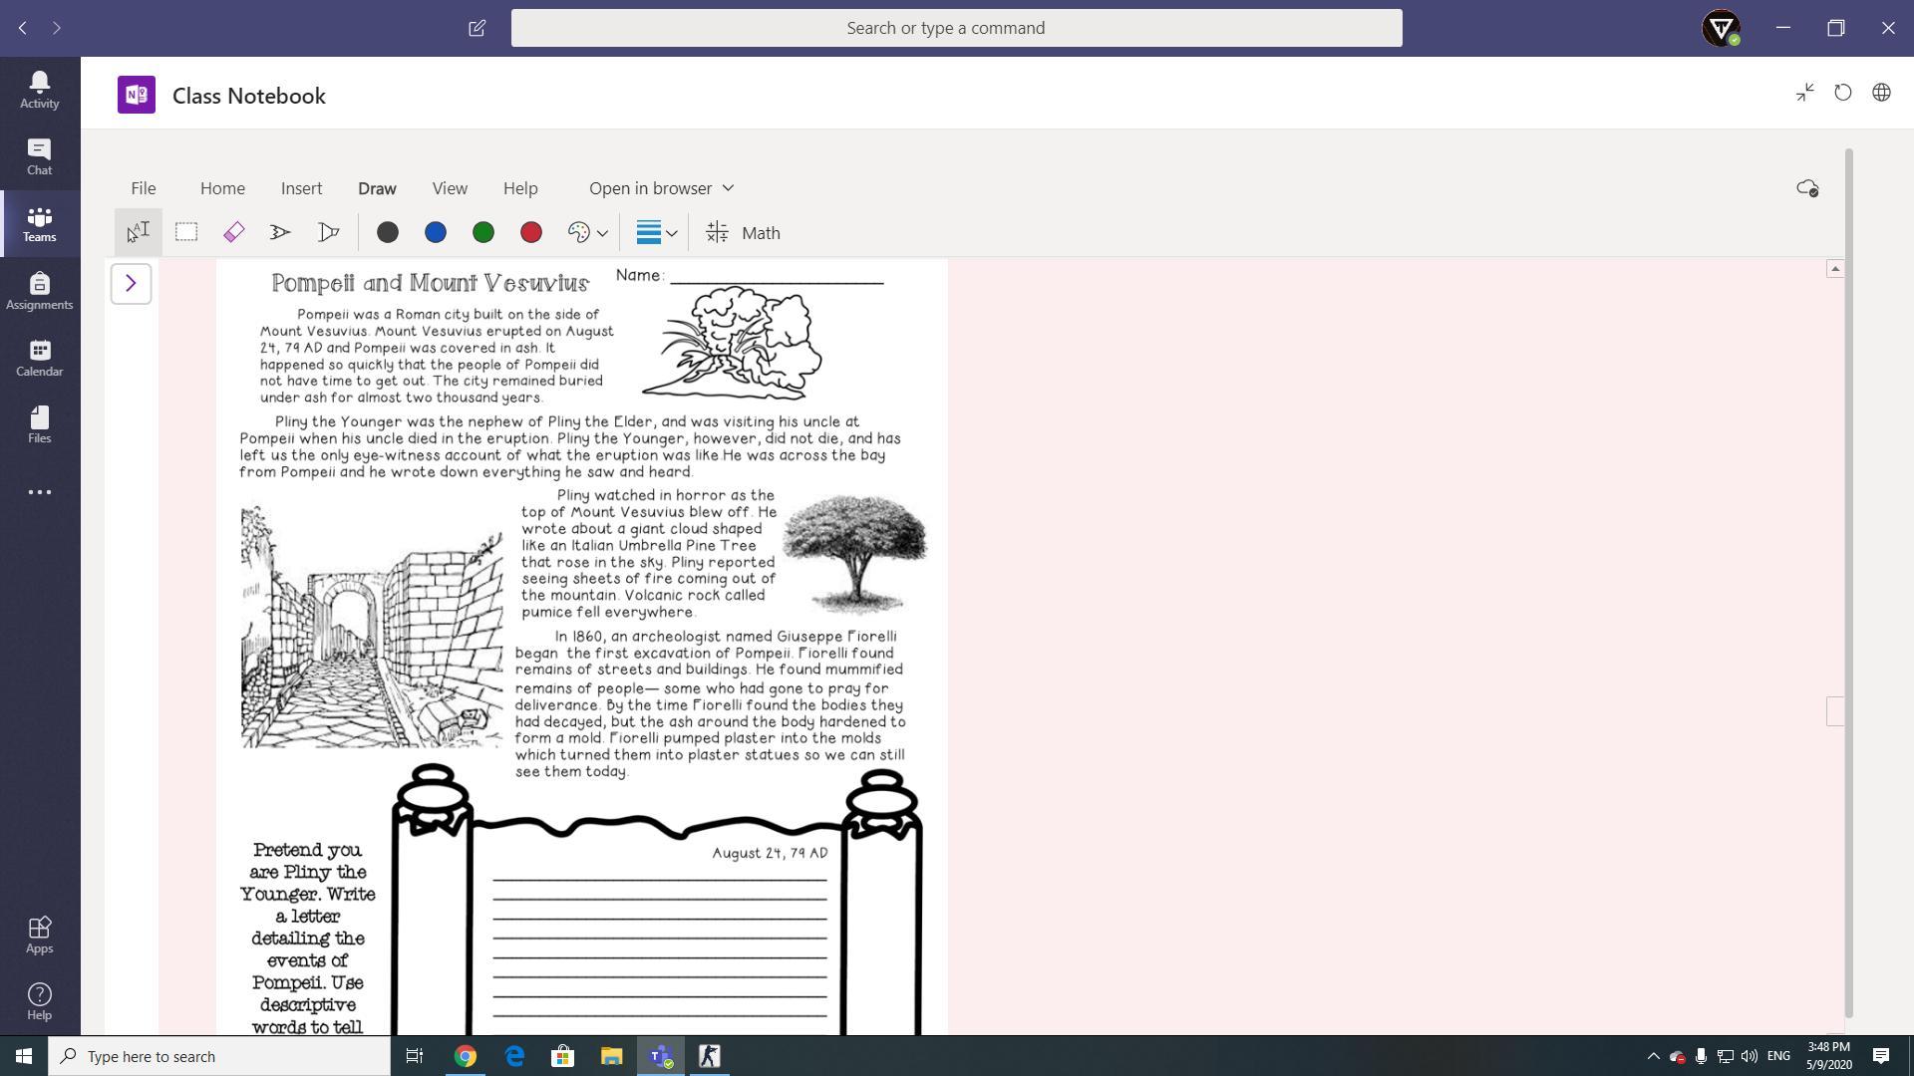Screen dimensions: 1914x1076
Task: Open the File menu
Action: coord(143,188)
